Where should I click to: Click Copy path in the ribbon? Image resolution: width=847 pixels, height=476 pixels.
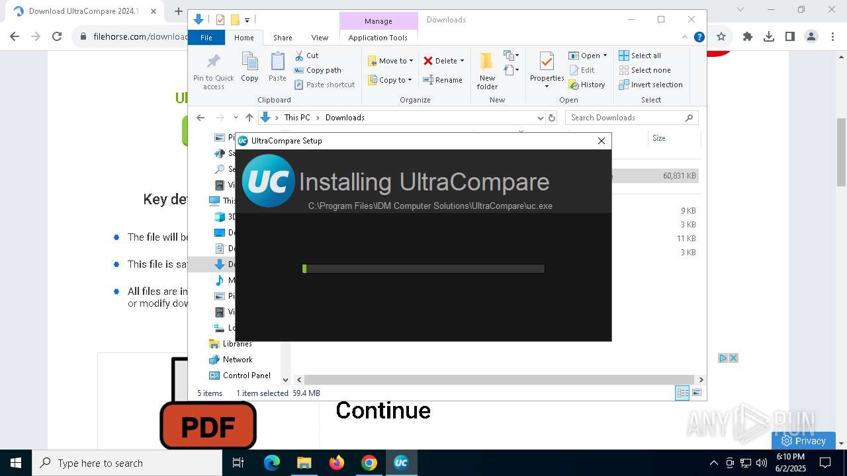(x=318, y=70)
